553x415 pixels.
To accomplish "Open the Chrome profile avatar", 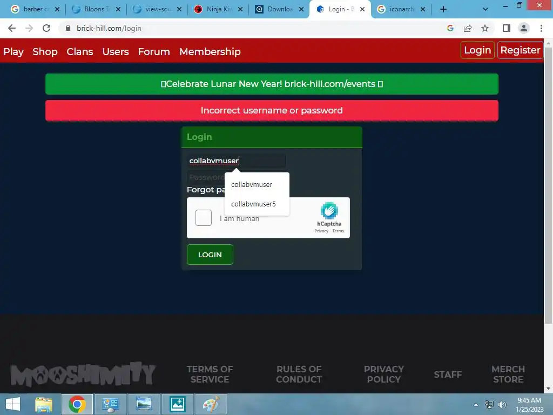I will coord(524,28).
